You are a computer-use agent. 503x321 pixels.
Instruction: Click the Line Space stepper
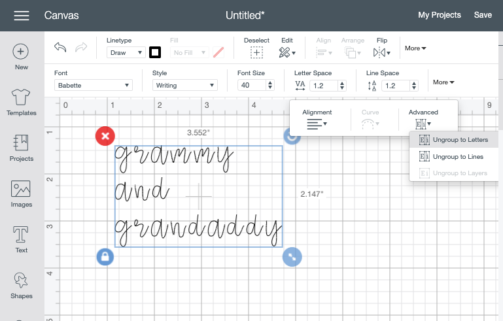414,86
